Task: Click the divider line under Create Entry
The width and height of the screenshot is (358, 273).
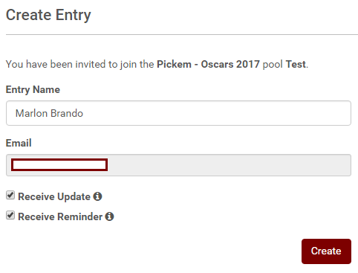Action: click(182, 35)
